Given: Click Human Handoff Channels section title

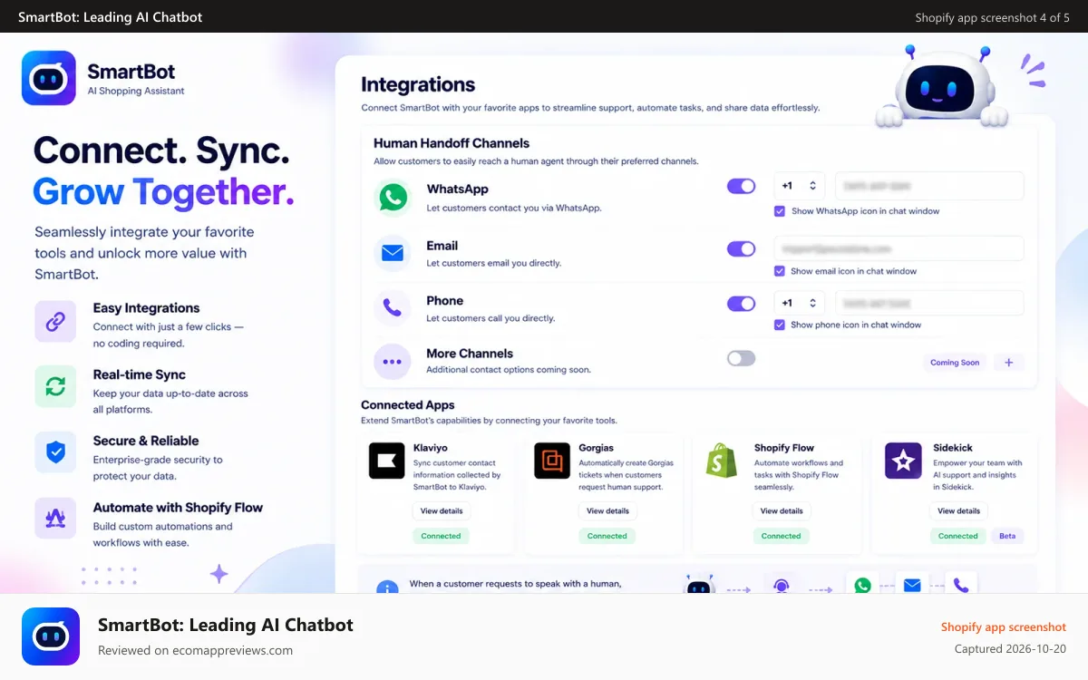Looking at the screenshot, I should (452, 143).
